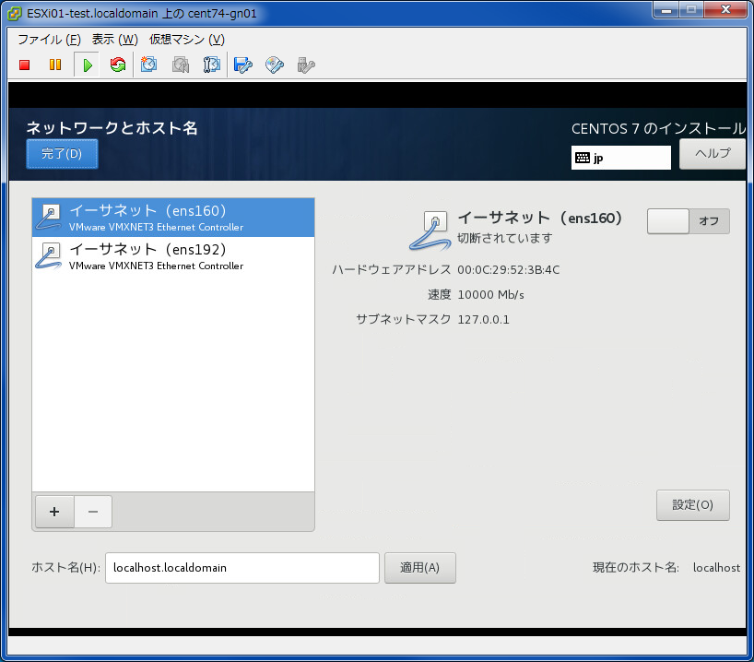This screenshot has width=754, height=662.
Task: Click the CENTOS 7 のインストール title text
Action: click(658, 128)
